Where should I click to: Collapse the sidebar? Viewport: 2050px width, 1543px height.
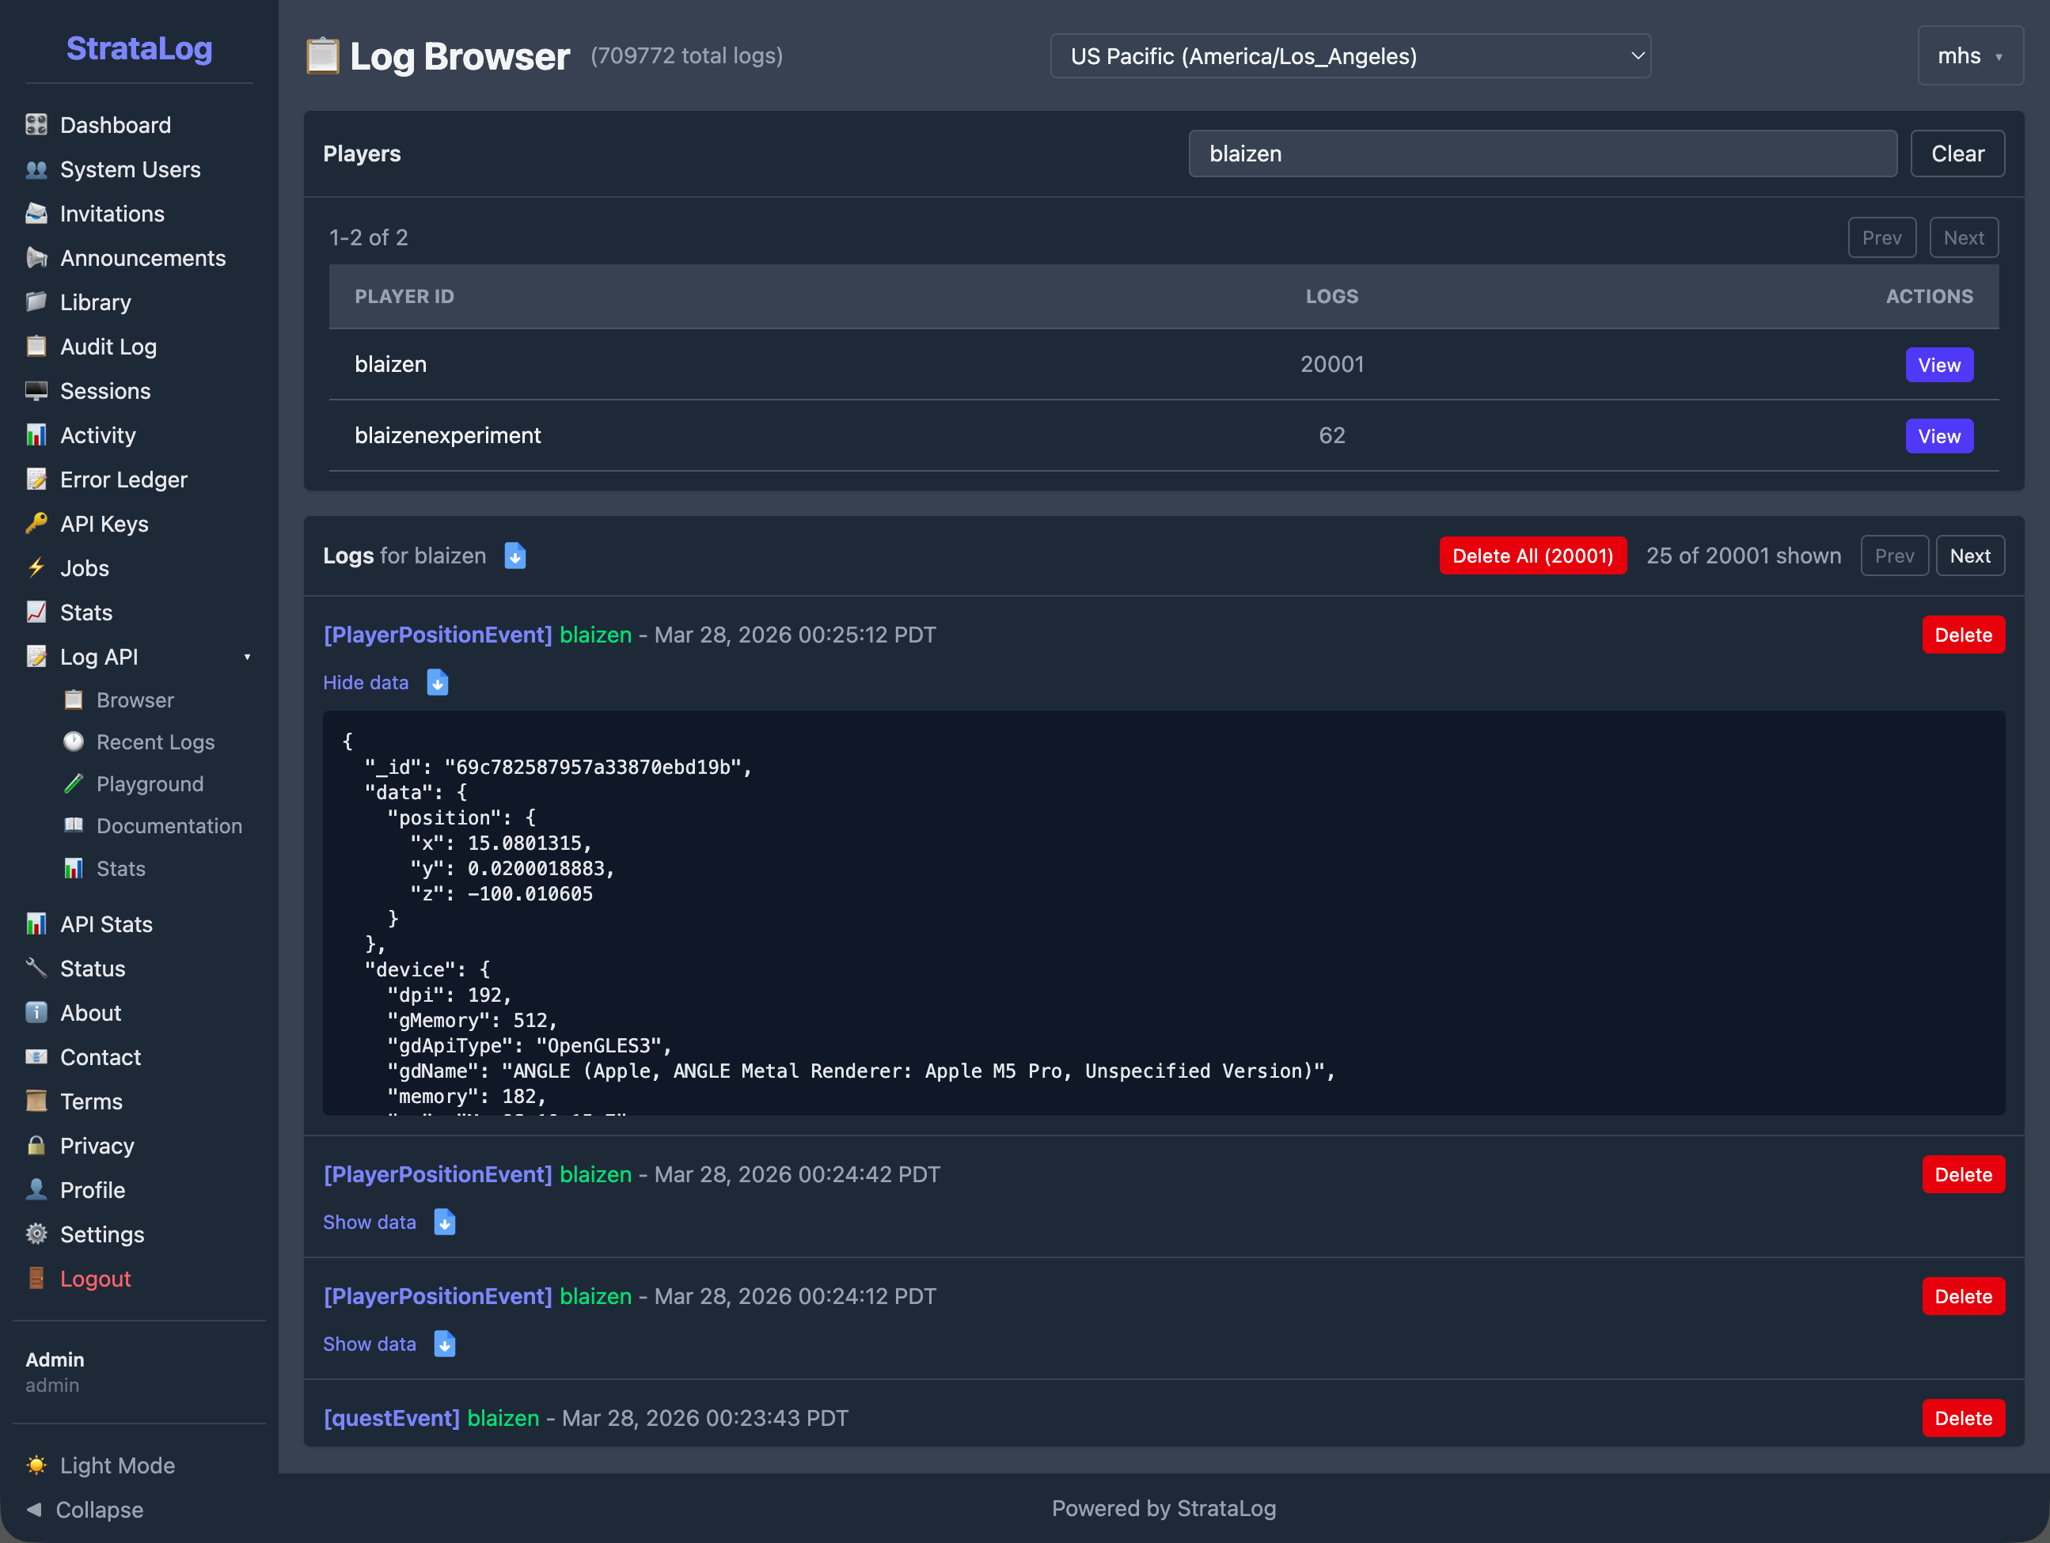pyautogui.click(x=97, y=1509)
